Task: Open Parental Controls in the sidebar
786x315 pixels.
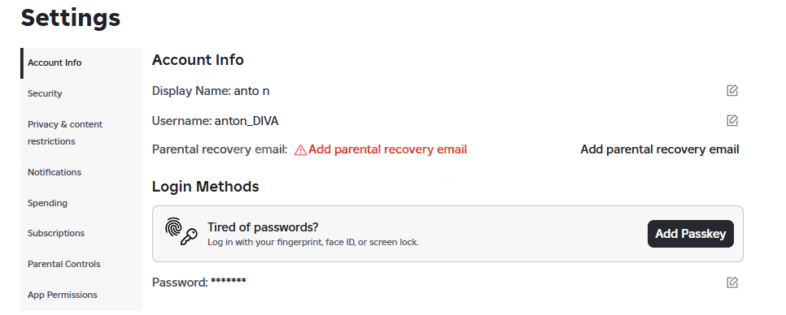Action: (63, 264)
